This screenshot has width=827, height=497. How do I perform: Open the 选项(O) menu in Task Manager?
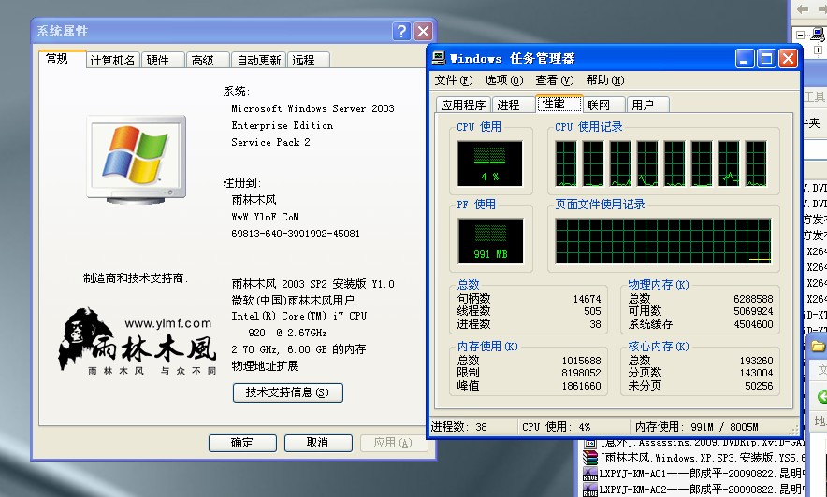pos(503,80)
